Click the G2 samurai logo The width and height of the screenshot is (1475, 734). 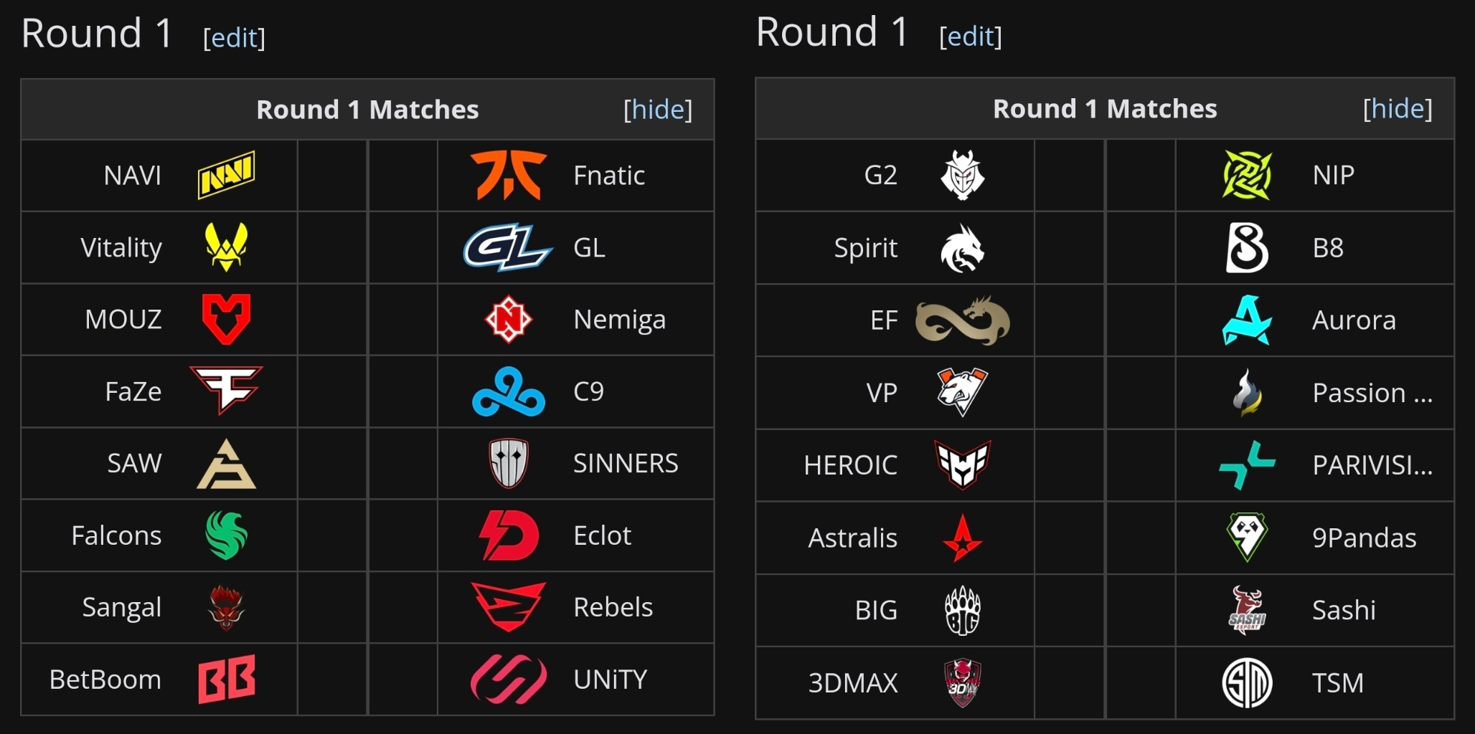tap(963, 175)
